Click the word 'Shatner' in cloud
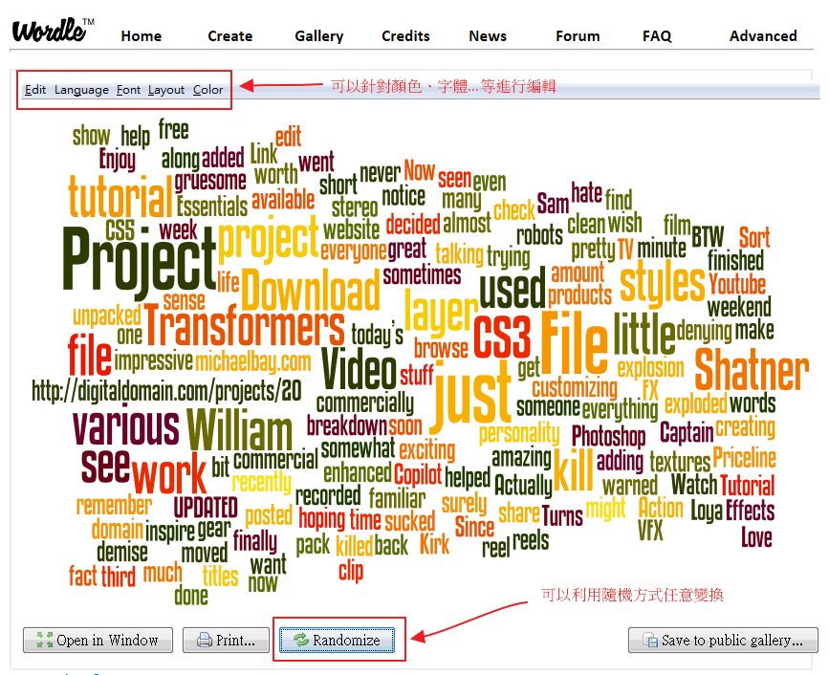The image size is (829, 675). 752,369
